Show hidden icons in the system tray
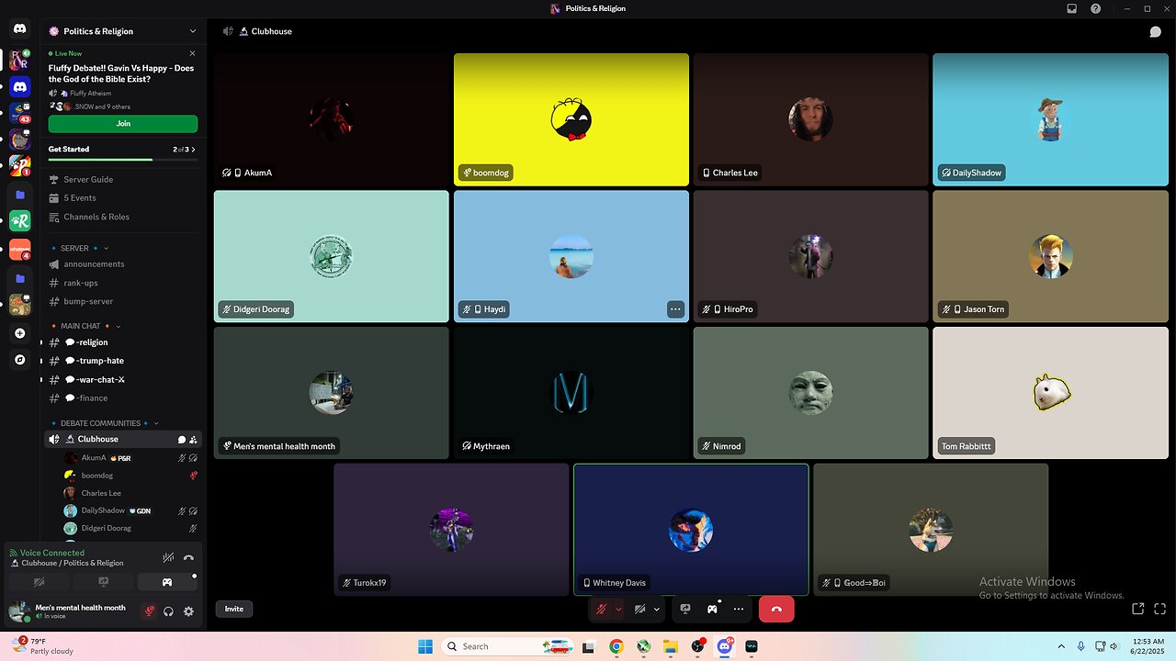The image size is (1176, 661). click(x=1061, y=646)
